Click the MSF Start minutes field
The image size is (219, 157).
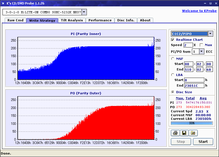pyautogui.click(x=189, y=64)
